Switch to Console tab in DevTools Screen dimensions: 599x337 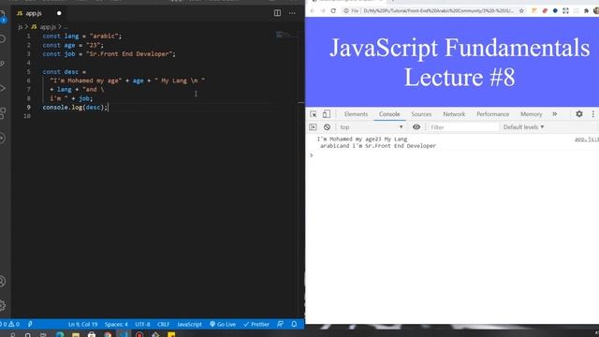(x=389, y=114)
